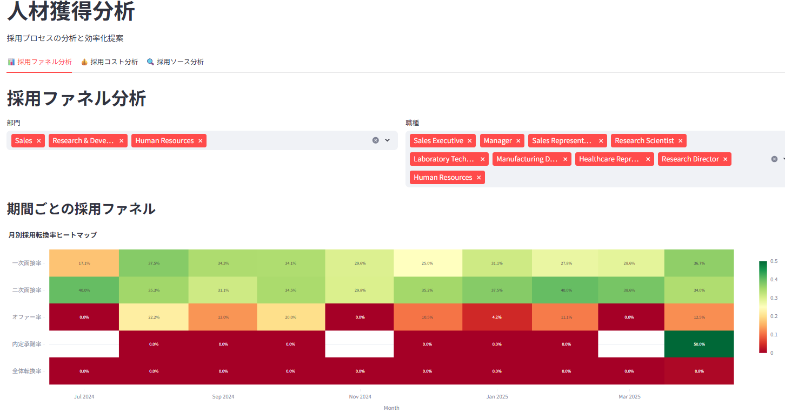Click the 35.3% heatmap cell
The width and height of the screenshot is (785, 419).
[x=154, y=290]
